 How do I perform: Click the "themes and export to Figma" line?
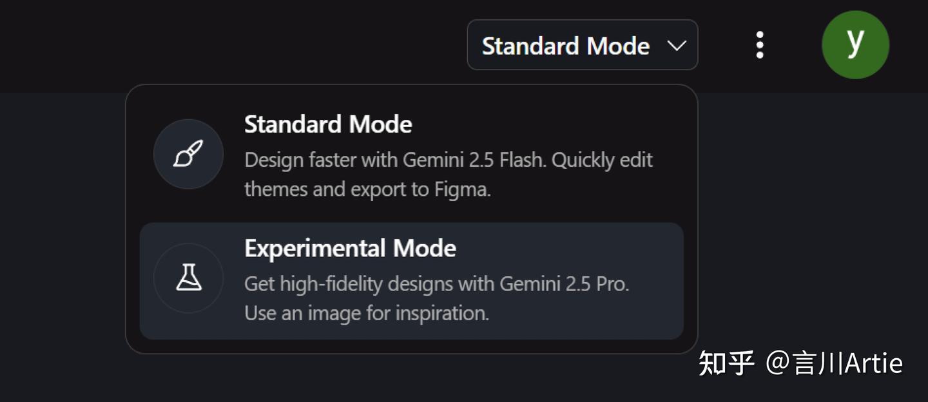coord(367,190)
